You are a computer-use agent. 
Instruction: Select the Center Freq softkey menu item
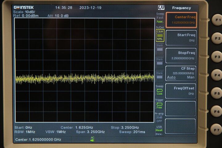pos(181,20)
